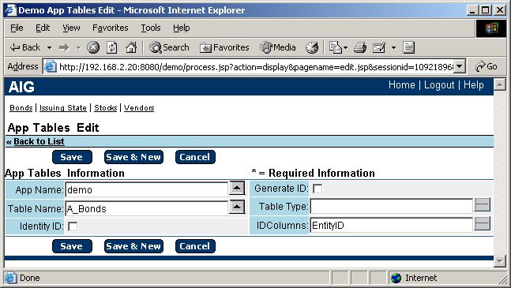
Task: Click the Table Name input field
Action: point(146,208)
